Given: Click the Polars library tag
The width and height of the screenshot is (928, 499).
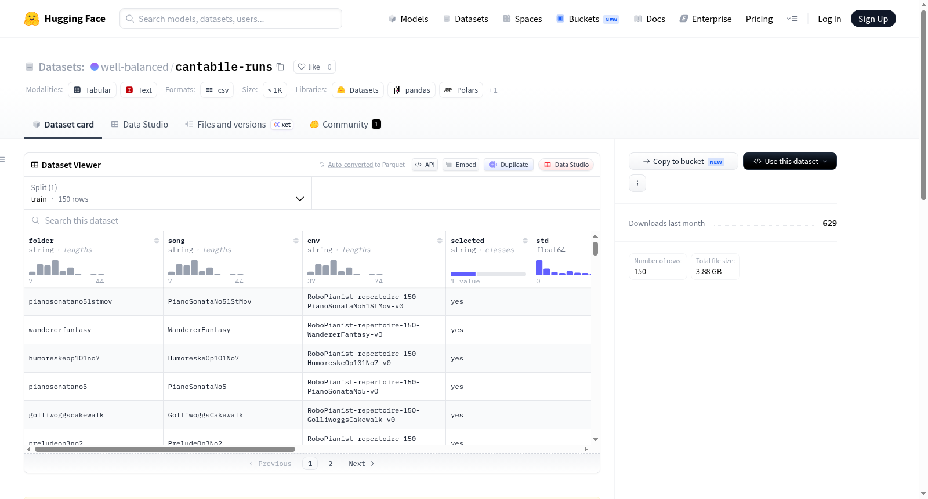Looking at the screenshot, I should point(461,90).
